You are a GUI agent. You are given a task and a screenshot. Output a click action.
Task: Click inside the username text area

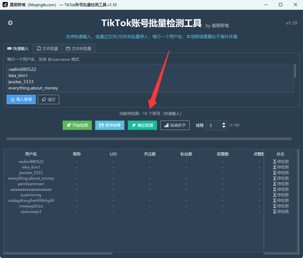pyautogui.click(x=150, y=78)
